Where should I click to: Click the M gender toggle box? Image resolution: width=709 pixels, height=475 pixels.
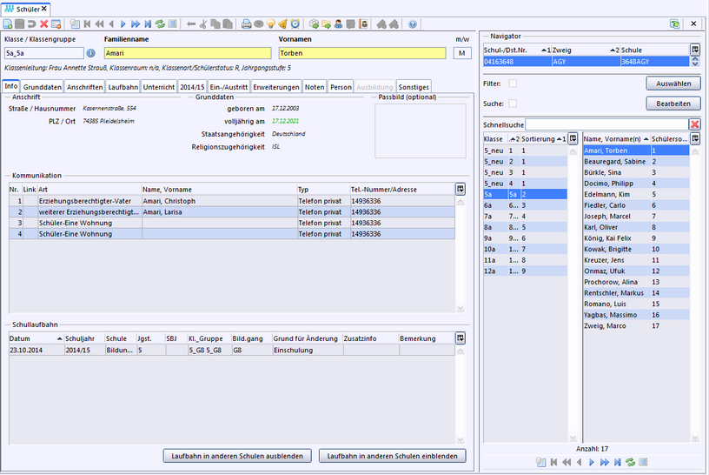[x=462, y=54]
